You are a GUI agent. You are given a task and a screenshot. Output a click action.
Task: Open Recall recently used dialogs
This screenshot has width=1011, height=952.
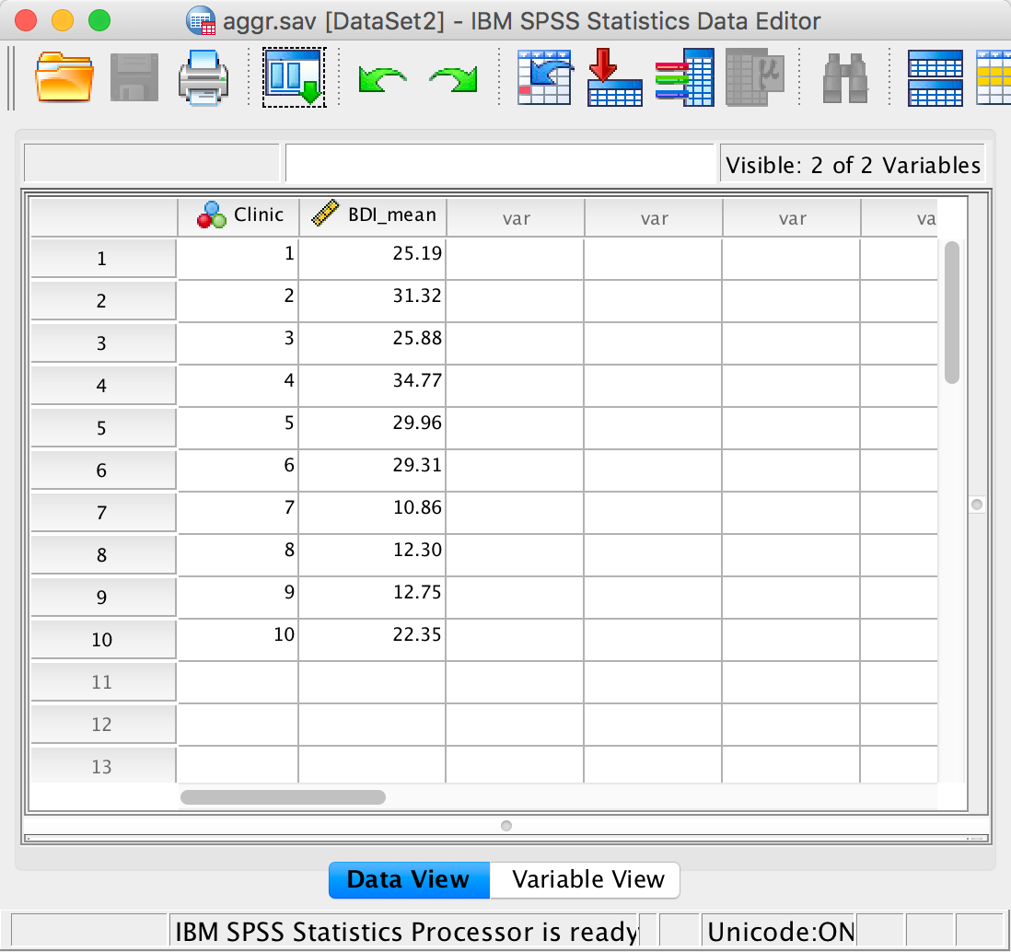pos(294,77)
